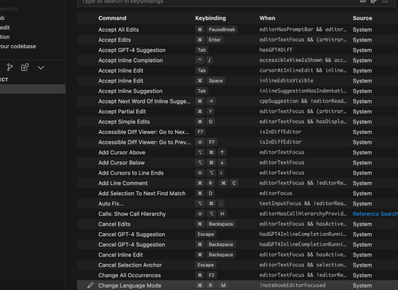Click Escape key badge for Cancel Selection Anchor
The image size is (398, 290).
(205, 265)
